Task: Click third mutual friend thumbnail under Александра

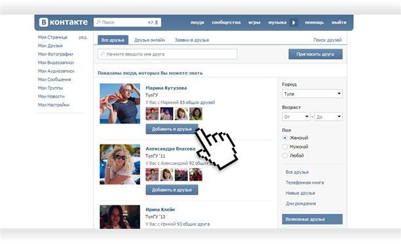Action: pyautogui.click(x=181, y=174)
